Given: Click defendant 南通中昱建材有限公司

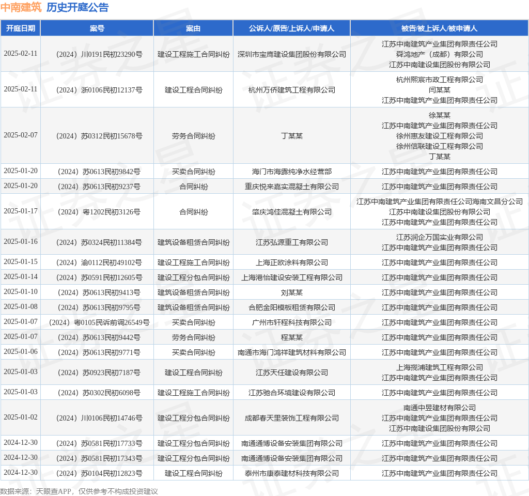Looking at the screenshot, I should tap(440, 408).
